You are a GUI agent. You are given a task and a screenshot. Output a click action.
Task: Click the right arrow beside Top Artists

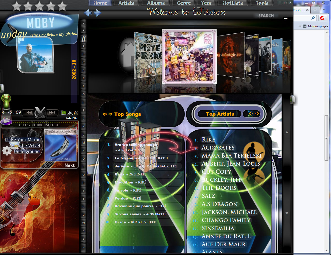[x=257, y=114]
